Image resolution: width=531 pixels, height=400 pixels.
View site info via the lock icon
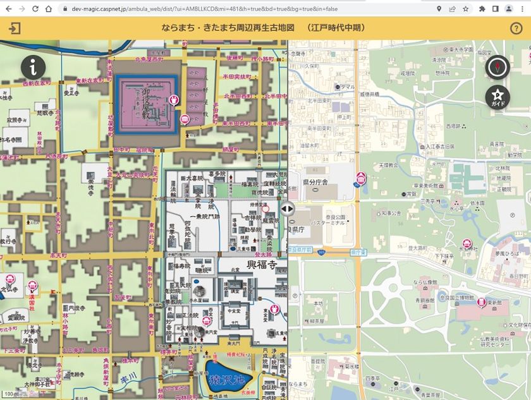point(65,9)
